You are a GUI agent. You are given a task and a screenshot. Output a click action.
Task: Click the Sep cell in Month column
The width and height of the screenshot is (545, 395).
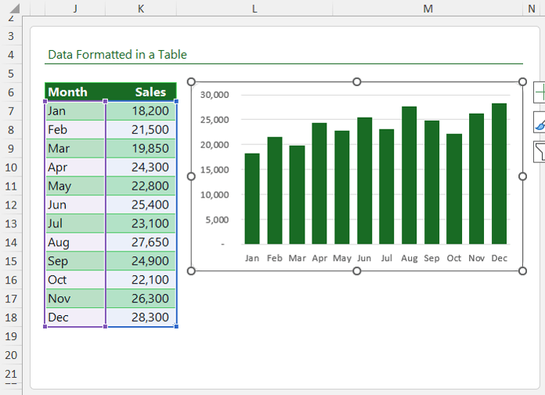click(x=75, y=261)
